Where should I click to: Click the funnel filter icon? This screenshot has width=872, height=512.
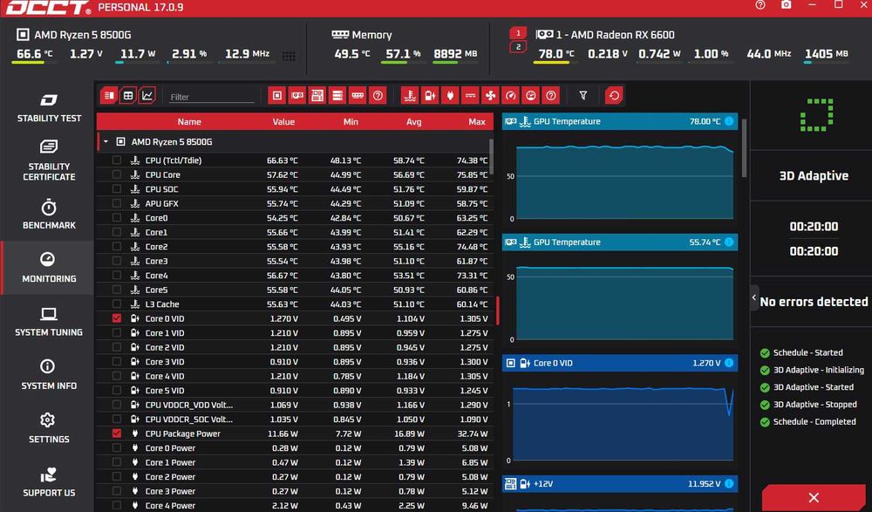tap(582, 96)
